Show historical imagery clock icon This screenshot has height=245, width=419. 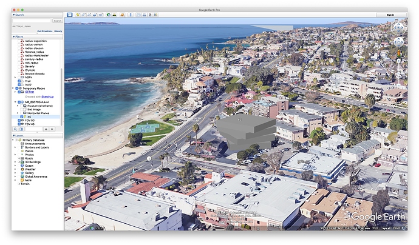coord(109,15)
